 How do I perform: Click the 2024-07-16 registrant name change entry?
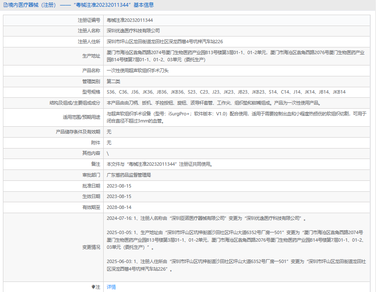pyautogui.click(x=206, y=218)
